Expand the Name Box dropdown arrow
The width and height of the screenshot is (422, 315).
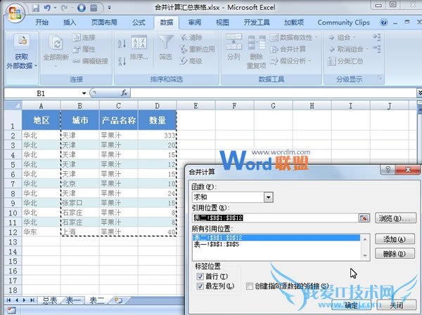84,93
